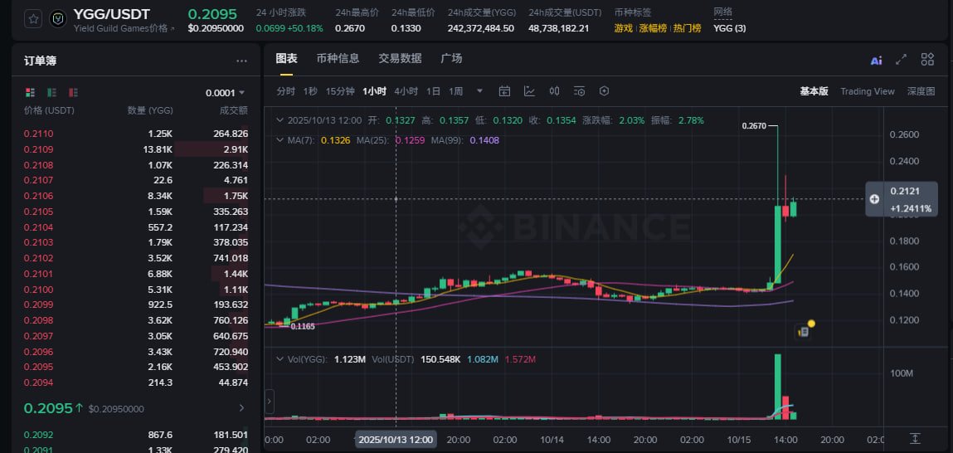This screenshot has width=953, height=453.
Task: Switch to the 交易数据 tab
Action: (x=400, y=59)
